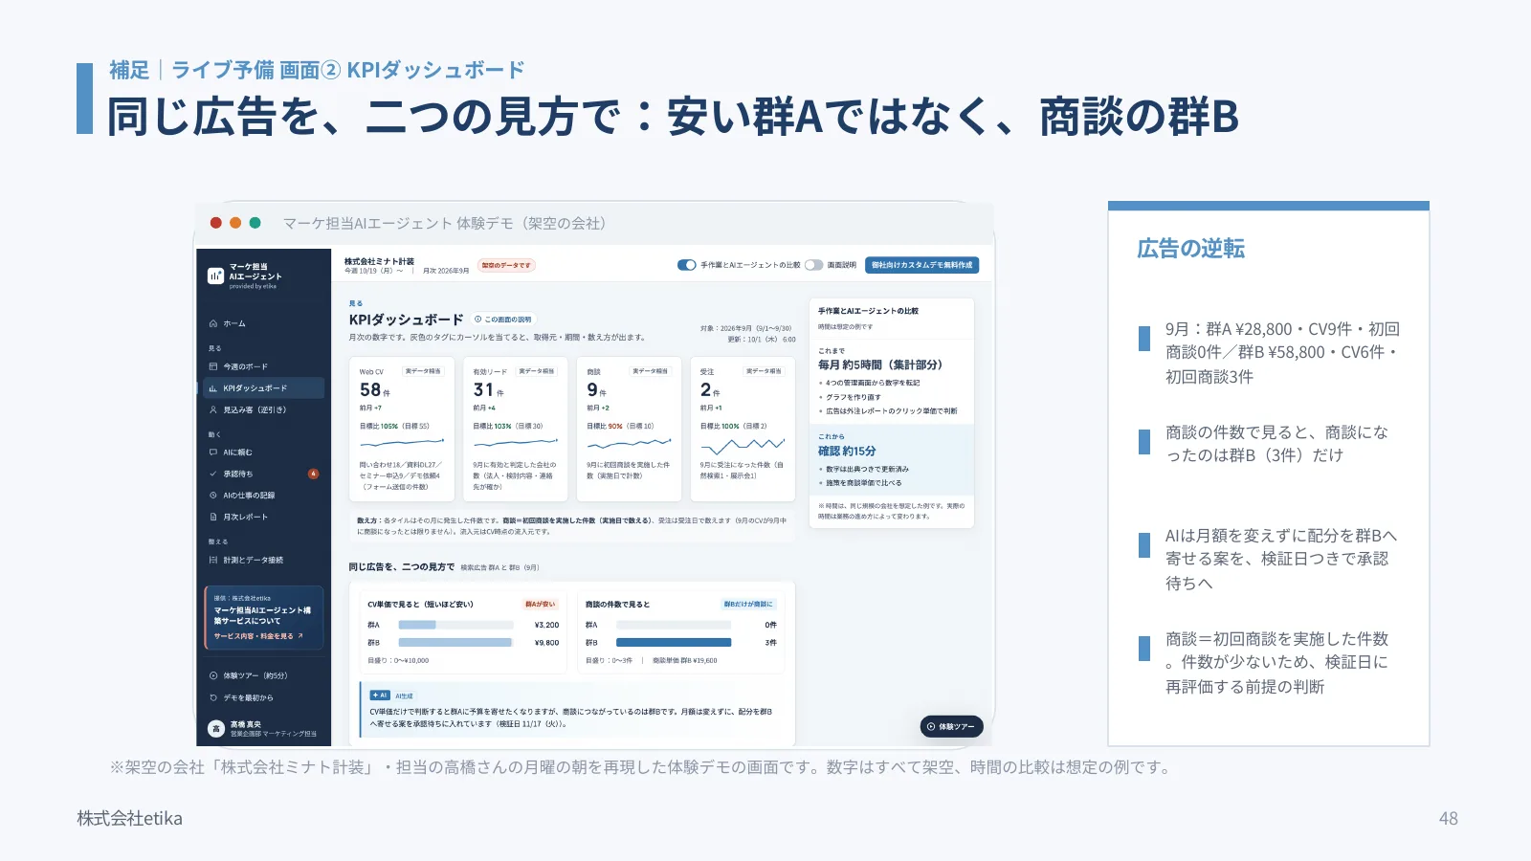The image size is (1531, 861).
Task: Click 群Aが安い tag
Action: 541,605
